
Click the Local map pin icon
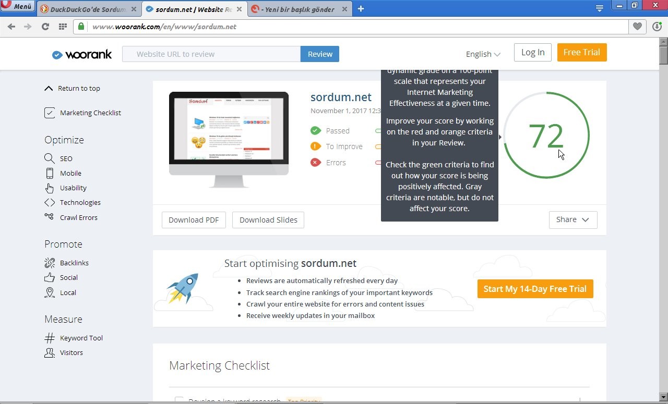pyautogui.click(x=50, y=292)
